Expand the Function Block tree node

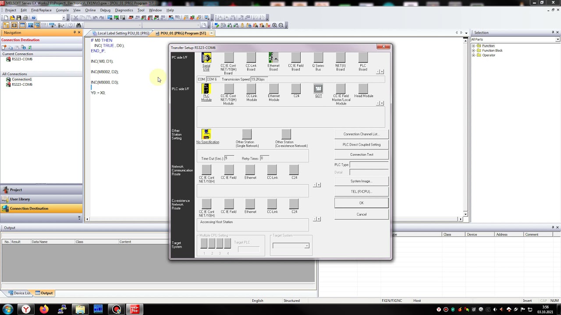(473, 51)
